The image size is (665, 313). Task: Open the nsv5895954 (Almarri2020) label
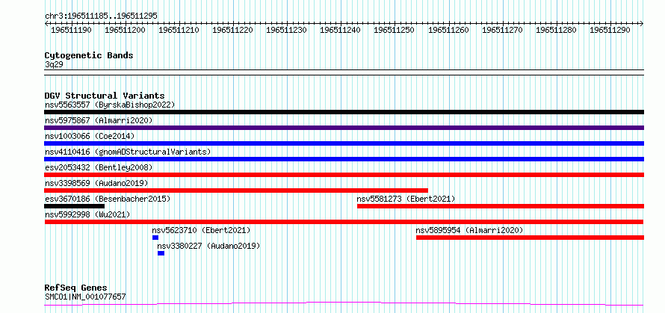(x=469, y=230)
